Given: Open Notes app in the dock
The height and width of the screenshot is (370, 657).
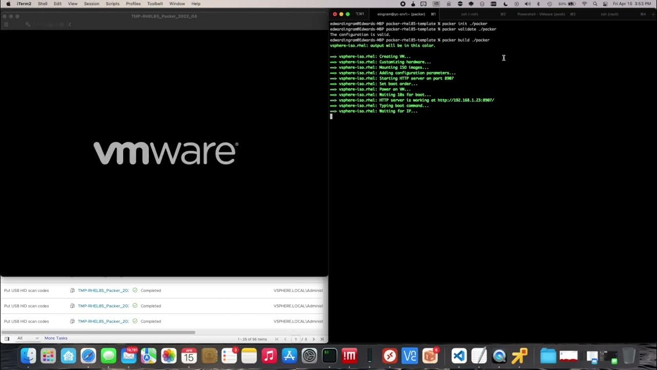Looking at the screenshot, I should click(249, 356).
